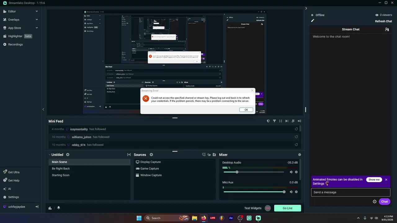
Task: Click the Send a message chat field
Action: (350, 192)
